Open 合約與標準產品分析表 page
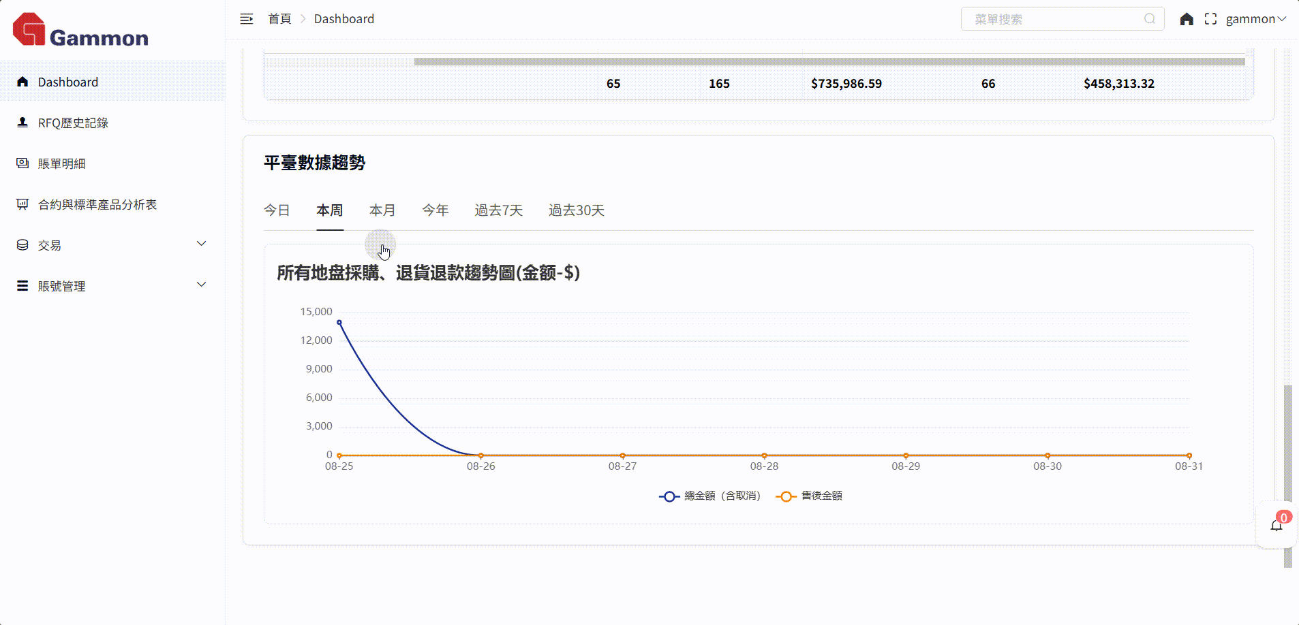Screen dimensions: 1299x625 click(x=97, y=204)
